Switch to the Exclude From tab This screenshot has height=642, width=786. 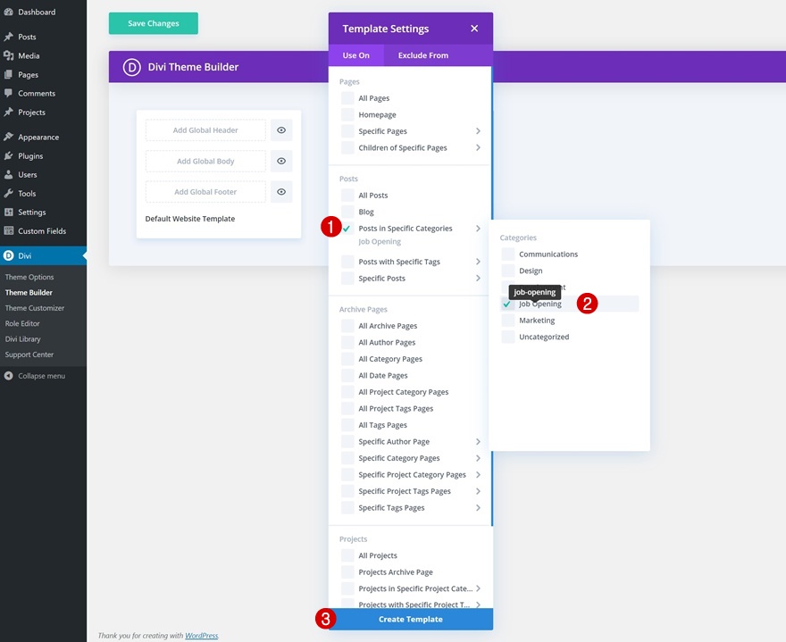click(423, 55)
